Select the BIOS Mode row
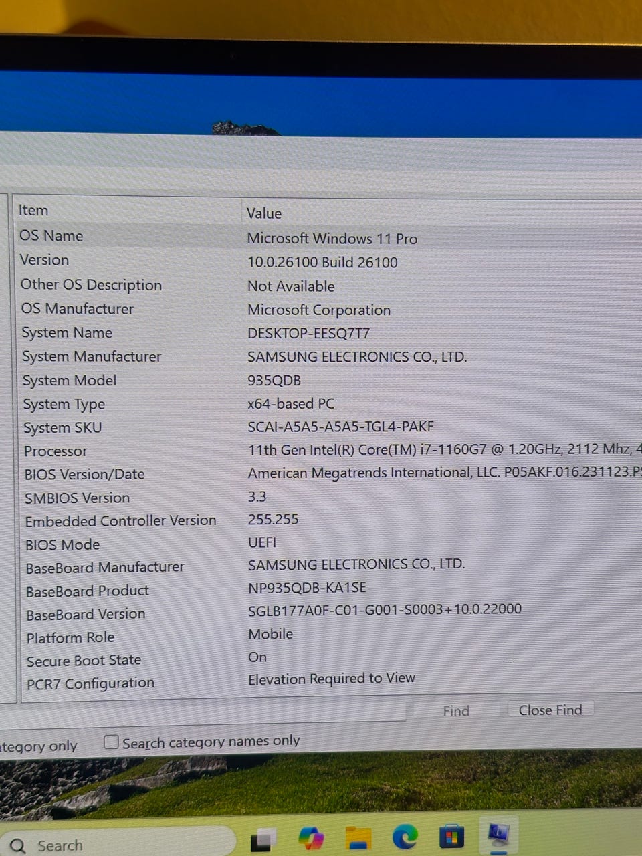Image resolution: width=642 pixels, height=856 pixels. coord(329,544)
